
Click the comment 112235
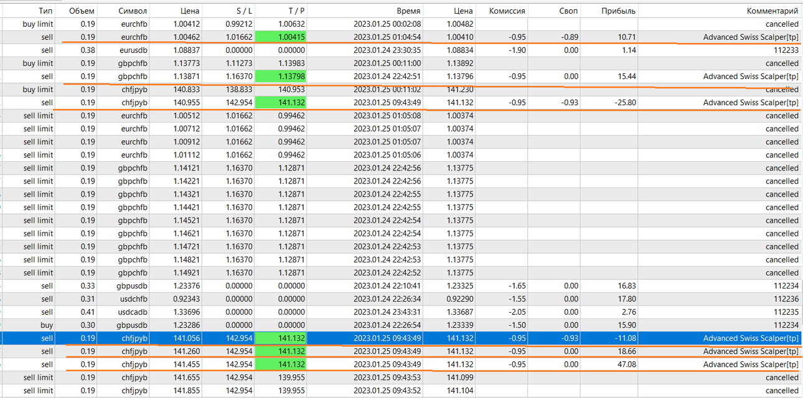tap(786, 312)
